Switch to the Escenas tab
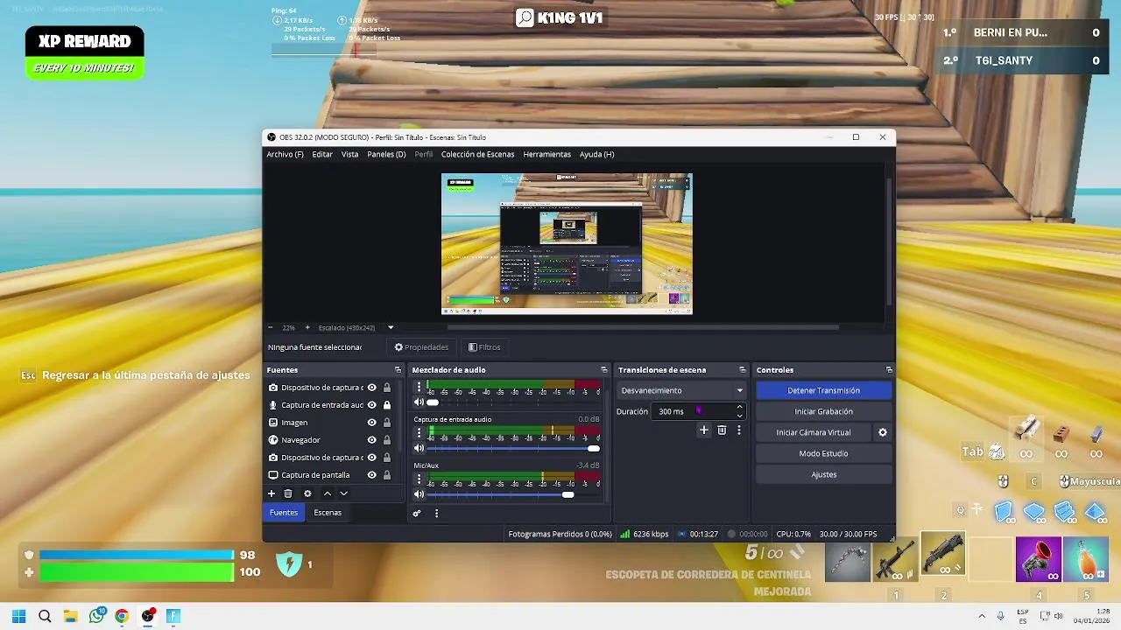The height and width of the screenshot is (630, 1121). tap(328, 513)
